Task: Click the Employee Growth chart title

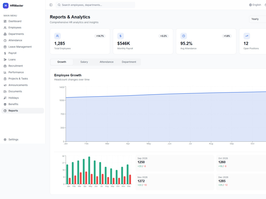Action: coord(68,75)
